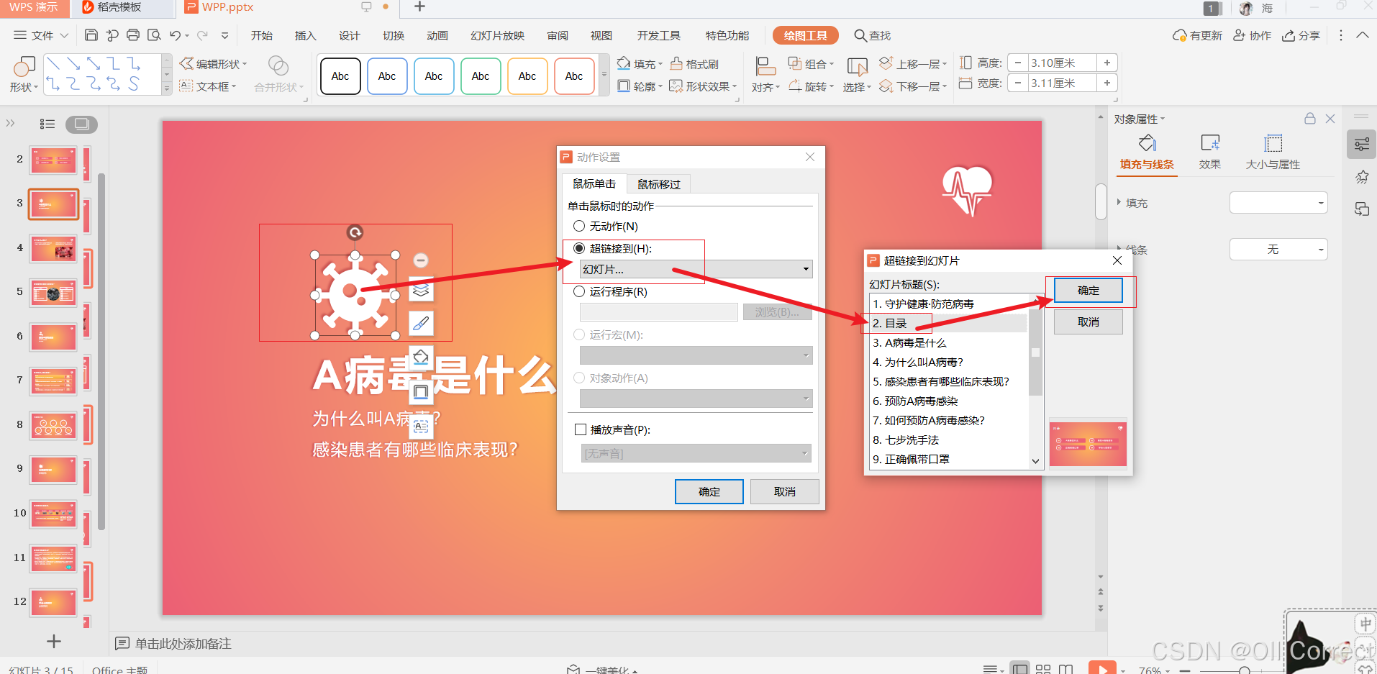The height and width of the screenshot is (674, 1377).
Task: Open fill dropdown in object properties panel
Action: pos(1278,203)
